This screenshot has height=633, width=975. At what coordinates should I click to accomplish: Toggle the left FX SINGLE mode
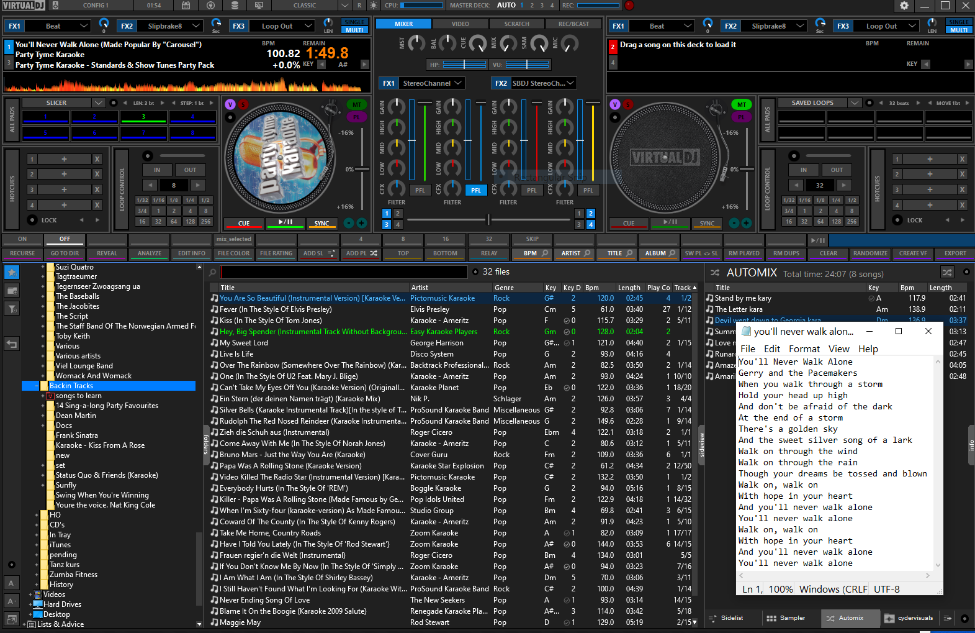point(354,22)
